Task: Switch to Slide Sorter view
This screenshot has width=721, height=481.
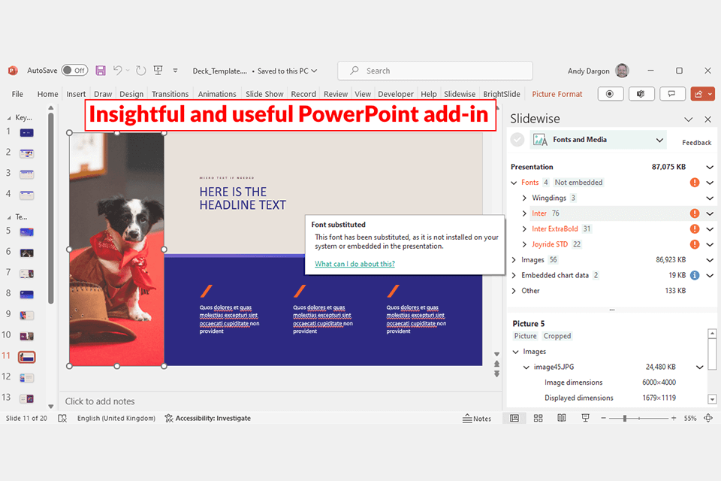Action: click(x=538, y=419)
